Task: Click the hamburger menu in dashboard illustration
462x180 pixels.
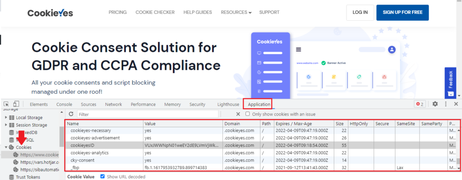Action: pos(299,50)
